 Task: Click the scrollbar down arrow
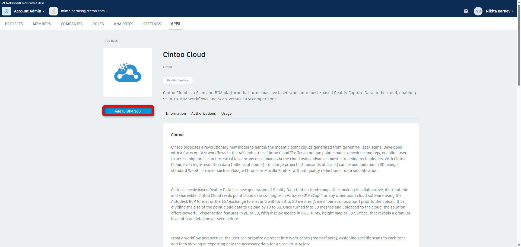[x=519, y=245]
